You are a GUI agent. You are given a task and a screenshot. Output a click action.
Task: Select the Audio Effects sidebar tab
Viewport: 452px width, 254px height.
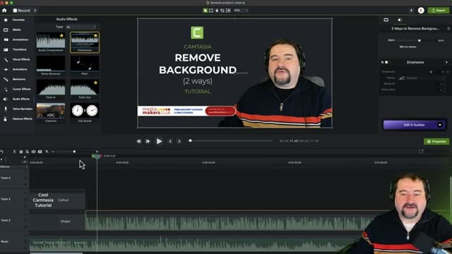tap(17, 99)
